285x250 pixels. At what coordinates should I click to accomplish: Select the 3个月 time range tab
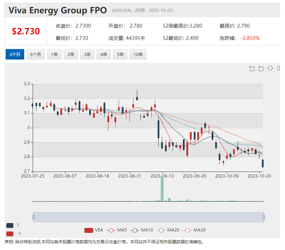15,54
